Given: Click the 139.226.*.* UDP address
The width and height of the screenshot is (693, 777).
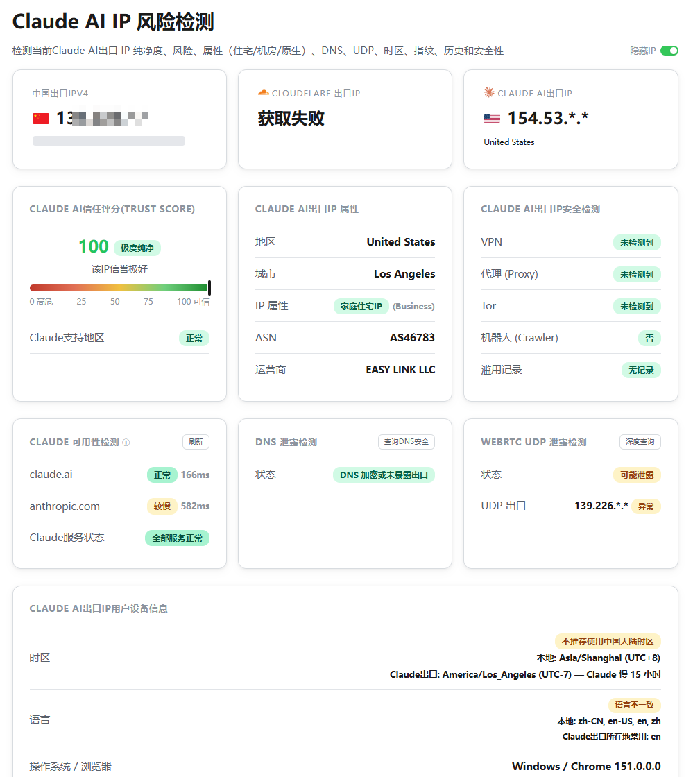Looking at the screenshot, I should pyautogui.click(x=601, y=506).
